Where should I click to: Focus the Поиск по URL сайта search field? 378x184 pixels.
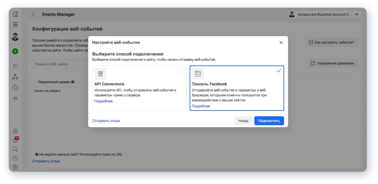(60, 64)
